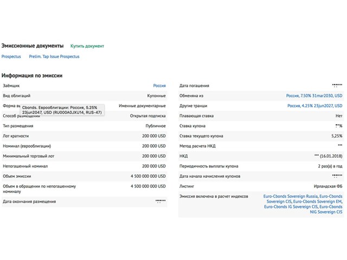Open 'Россия, 4.25% 23jun2027, USD' tranche link
The width and height of the screenshot is (347, 260).
click(314, 106)
